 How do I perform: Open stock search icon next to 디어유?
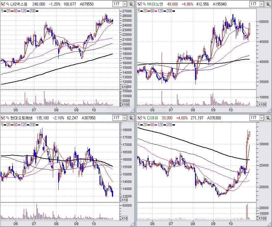tap(144, 118)
